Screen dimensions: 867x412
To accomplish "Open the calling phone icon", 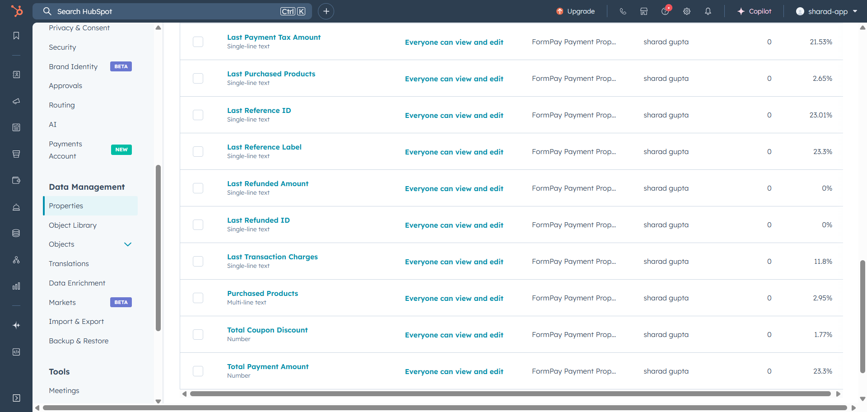I will [x=623, y=11].
